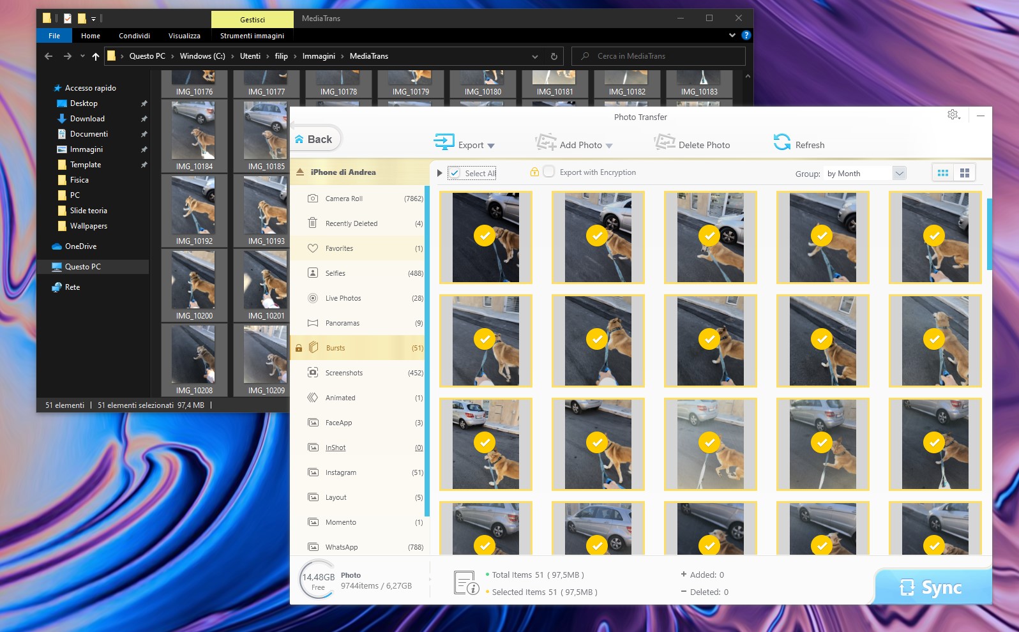The image size is (1019, 632).
Task: Open the Home ribbon tab
Action: pyautogui.click(x=91, y=36)
